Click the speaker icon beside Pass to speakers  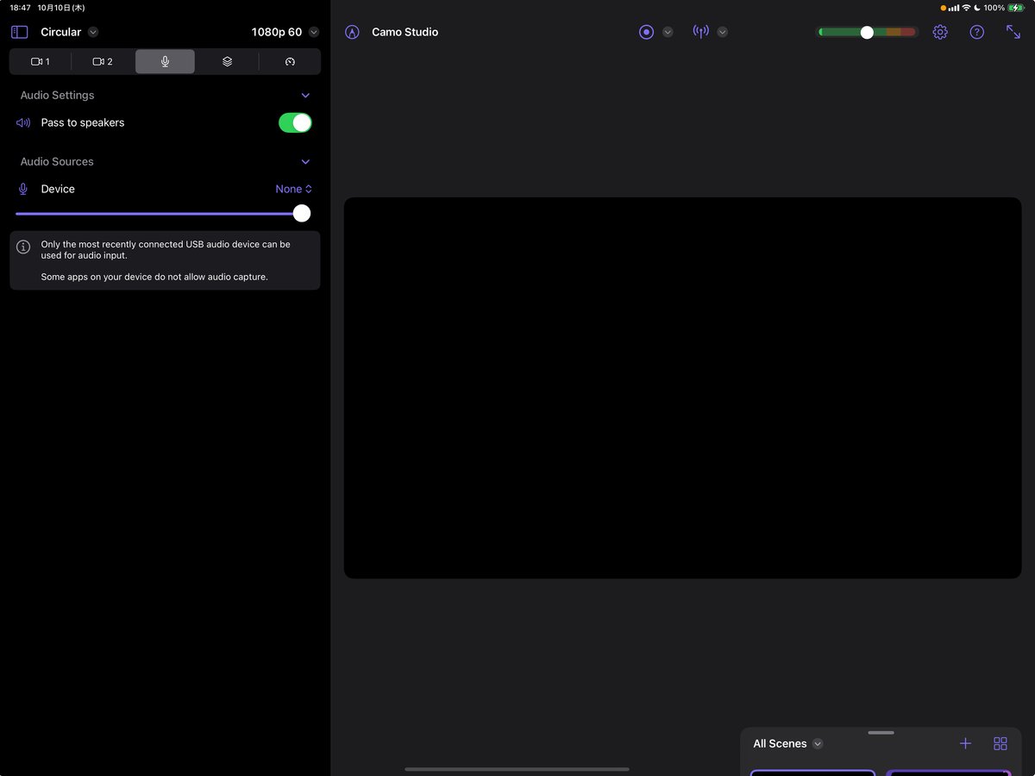pyautogui.click(x=23, y=122)
